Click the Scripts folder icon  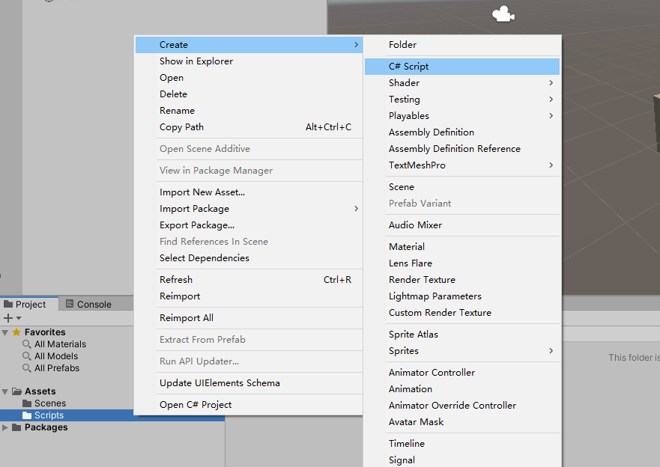pyautogui.click(x=28, y=415)
